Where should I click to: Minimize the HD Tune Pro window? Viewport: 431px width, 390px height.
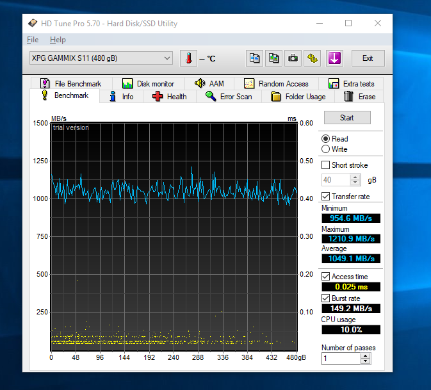coord(320,23)
